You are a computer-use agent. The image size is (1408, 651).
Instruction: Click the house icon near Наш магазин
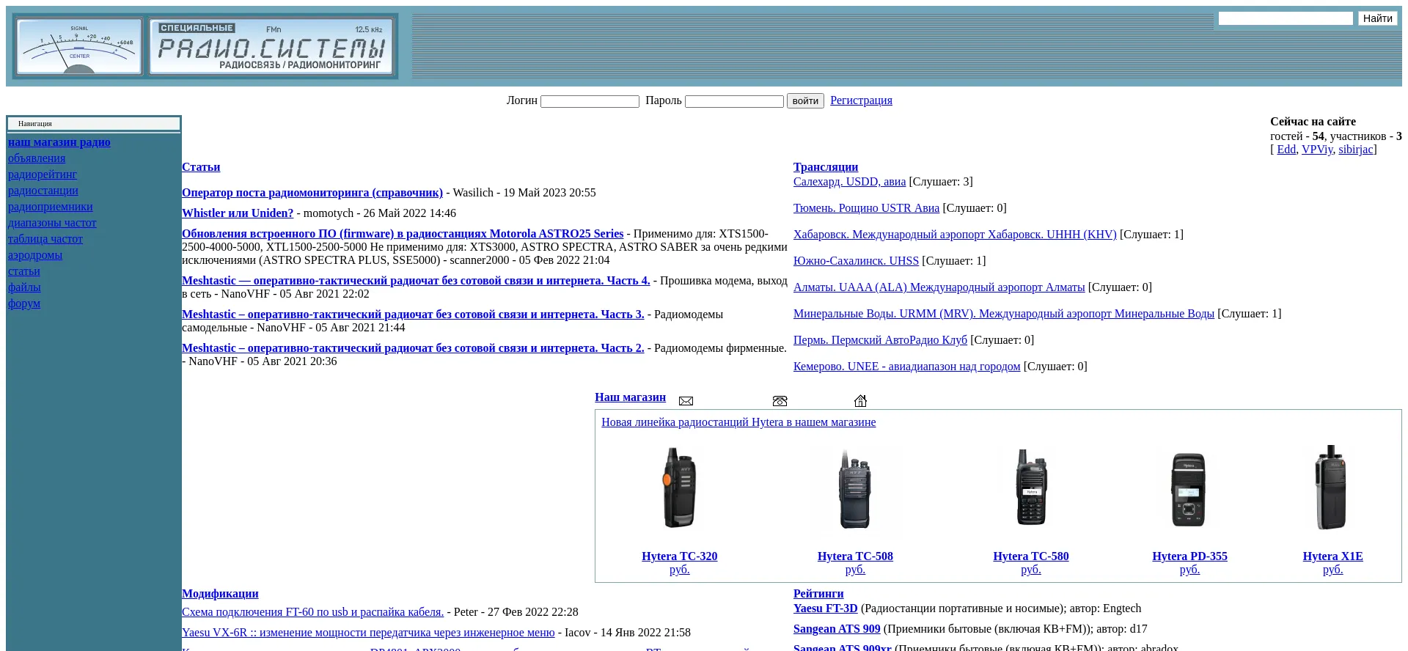(860, 400)
